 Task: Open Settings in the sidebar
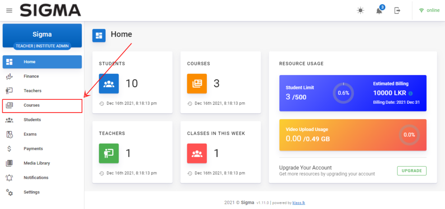42,192
